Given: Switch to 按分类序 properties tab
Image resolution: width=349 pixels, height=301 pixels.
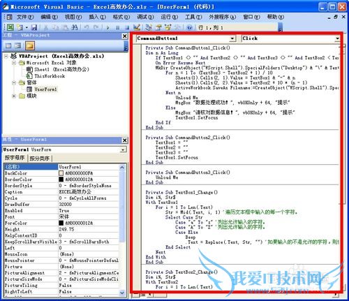Looking at the screenshot, I should (x=40, y=159).
